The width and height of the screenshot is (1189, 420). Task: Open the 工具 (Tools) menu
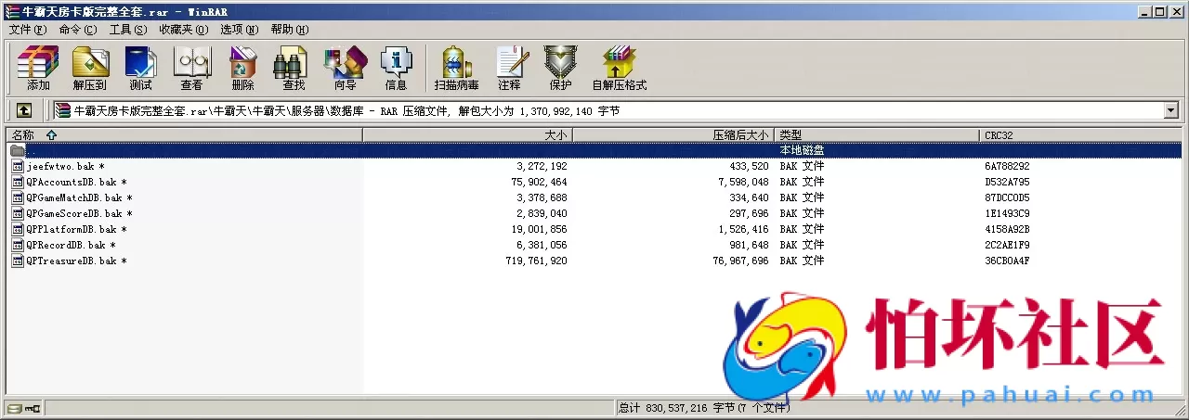[127, 29]
